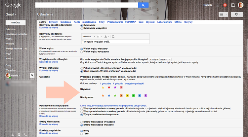
Task: Click the wszystkie gwiazdki preset link
Action: 134,84
